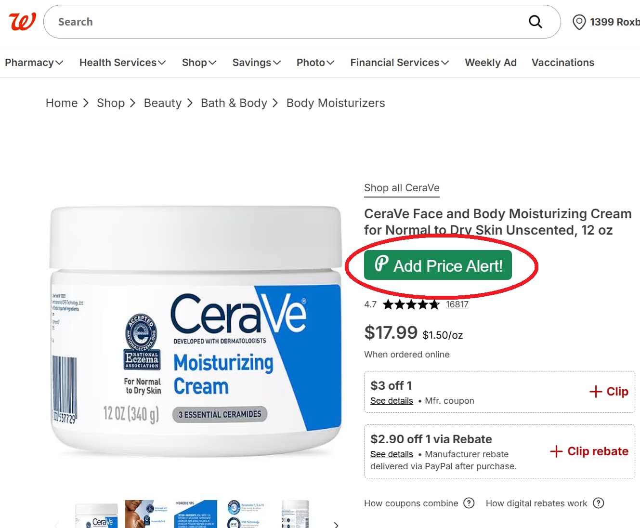
Task: Open the Vaccinations menu item
Action: pos(563,62)
